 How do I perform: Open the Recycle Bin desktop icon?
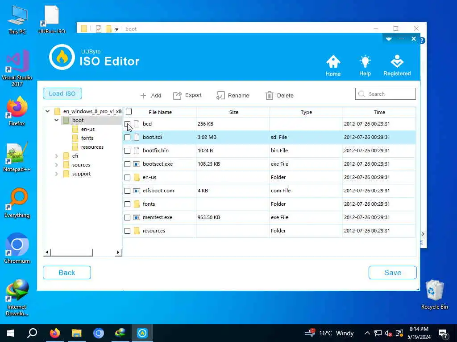click(434, 295)
